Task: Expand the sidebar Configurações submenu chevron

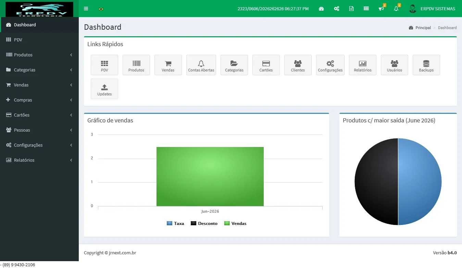Action: point(71,145)
